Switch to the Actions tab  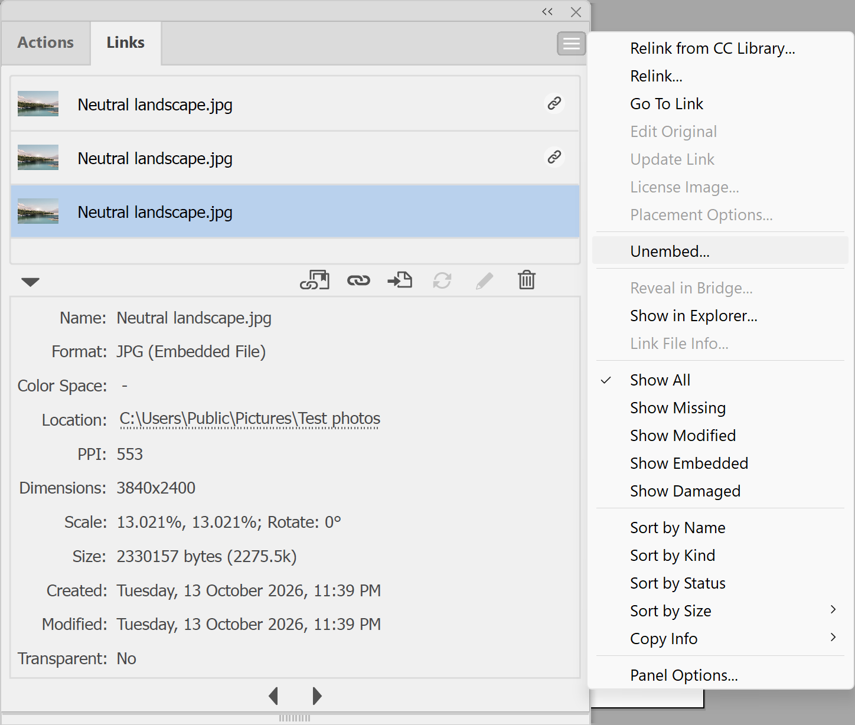coord(45,43)
